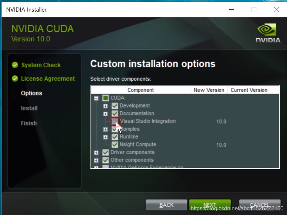Uncheck the Nsight Compute checkbox
This screenshot has width=287, height=215.
point(115,144)
